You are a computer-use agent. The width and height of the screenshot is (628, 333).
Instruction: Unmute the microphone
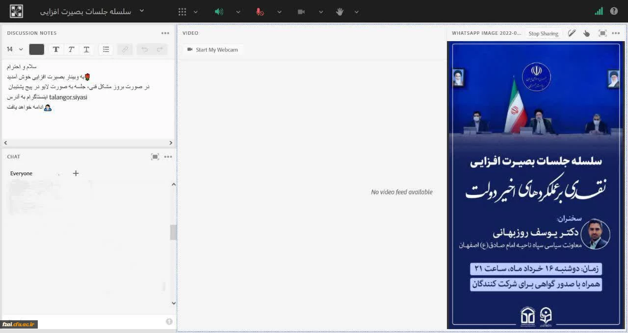click(x=260, y=12)
